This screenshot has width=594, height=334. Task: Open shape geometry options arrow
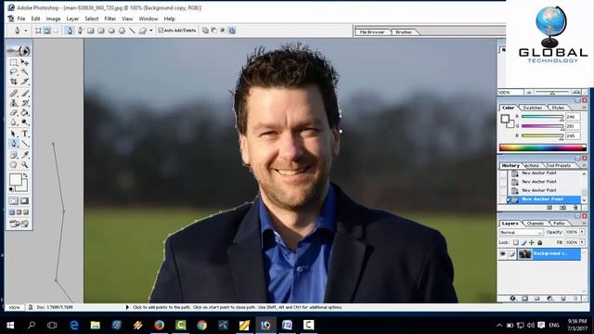click(150, 31)
